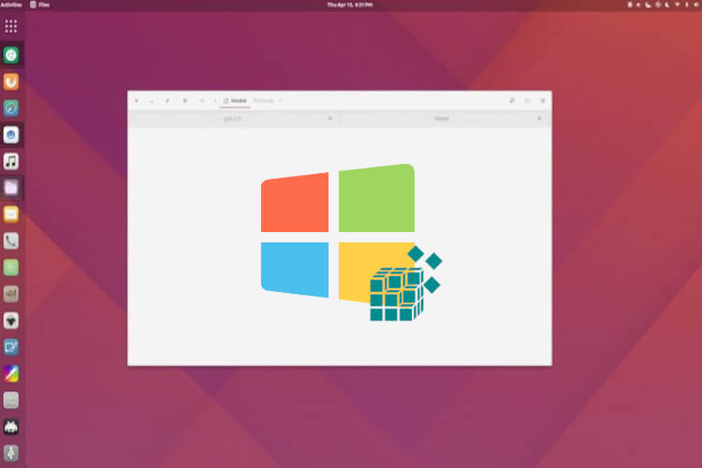Click the first tray icon in top bar
Image resolution: width=702 pixels, height=468 pixels.
tap(630, 5)
